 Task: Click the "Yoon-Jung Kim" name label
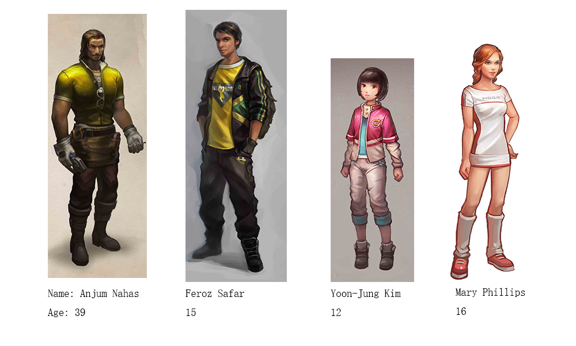[x=366, y=294]
